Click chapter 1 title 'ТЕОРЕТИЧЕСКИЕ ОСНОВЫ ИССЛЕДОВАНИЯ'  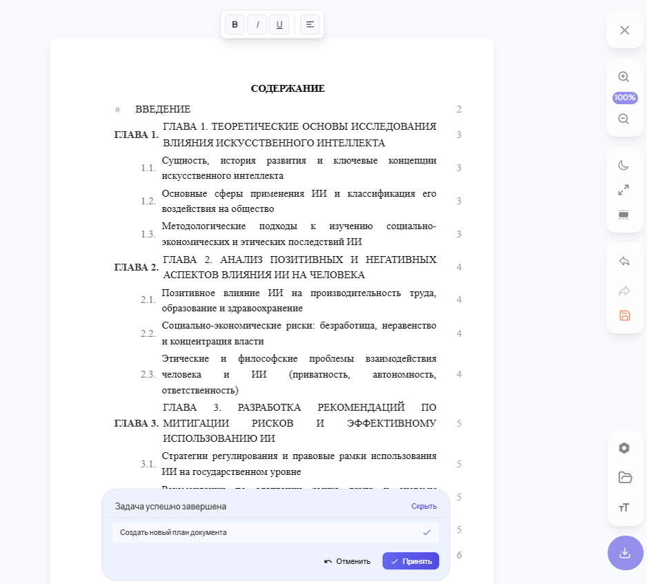coord(324,126)
